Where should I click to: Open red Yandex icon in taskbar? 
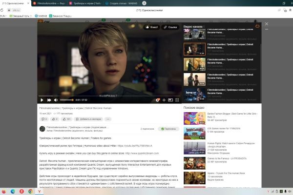pyautogui.click(x=21, y=192)
